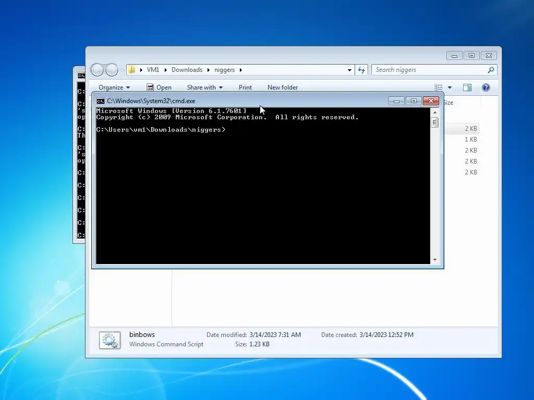The height and width of the screenshot is (400, 534).
Task: Close the Explorer window
Action: click(489, 56)
